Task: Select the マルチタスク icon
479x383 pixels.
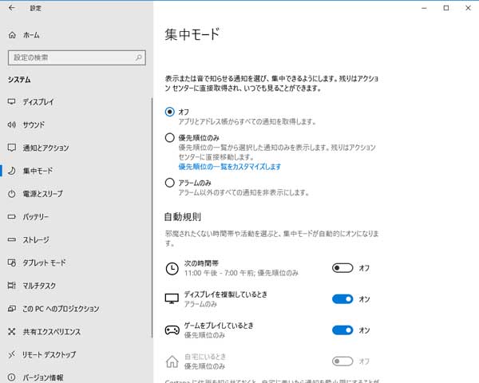Action: pos(12,286)
